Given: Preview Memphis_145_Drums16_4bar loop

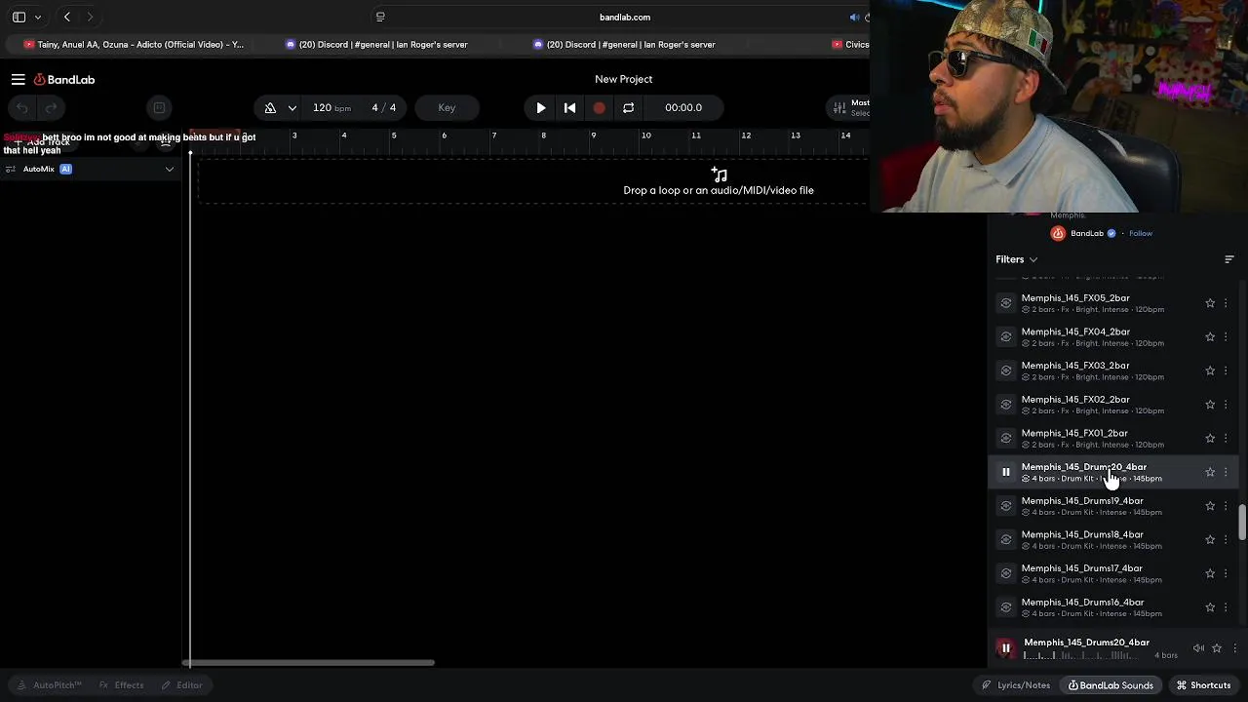Looking at the screenshot, I should (x=1006, y=607).
